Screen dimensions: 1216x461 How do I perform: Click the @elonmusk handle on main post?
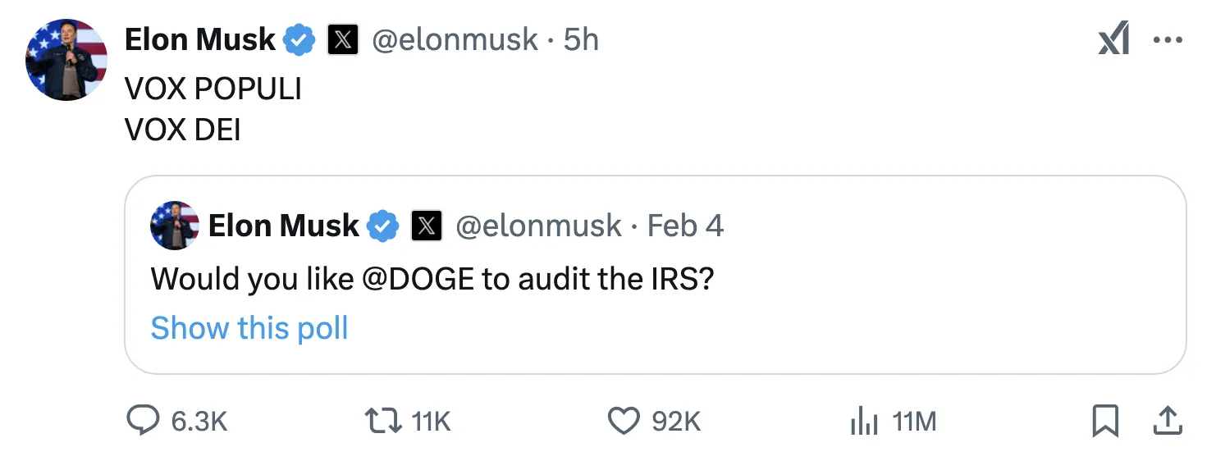pyautogui.click(x=455, y=40)
